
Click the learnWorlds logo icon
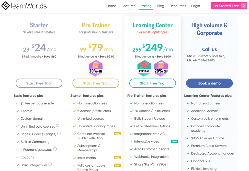click(5, 6)
